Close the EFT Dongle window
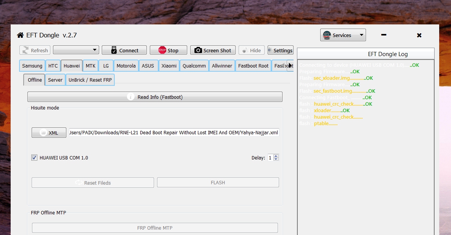The height and width of the screenshot is (235, 451). point(419,35)
